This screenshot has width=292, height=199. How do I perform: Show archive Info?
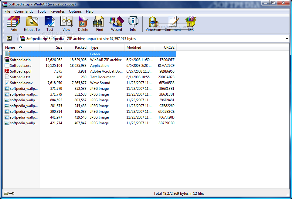coord(133,24)
